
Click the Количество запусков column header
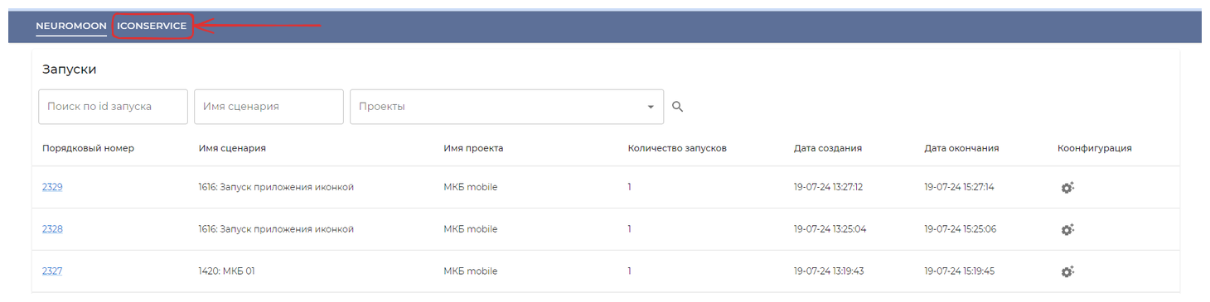(x=677, y=148)
